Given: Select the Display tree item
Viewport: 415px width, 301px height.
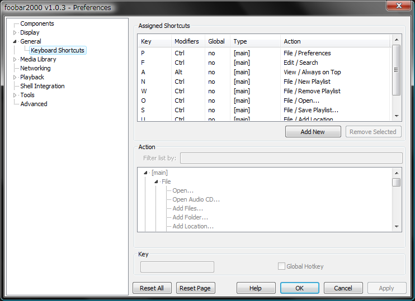Looking at the screenshot, I should [30, 32].
